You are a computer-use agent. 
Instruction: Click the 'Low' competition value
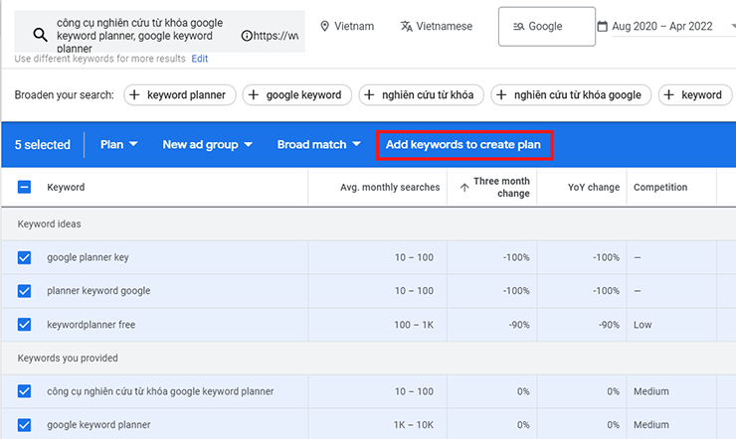[x=643, y=324]
